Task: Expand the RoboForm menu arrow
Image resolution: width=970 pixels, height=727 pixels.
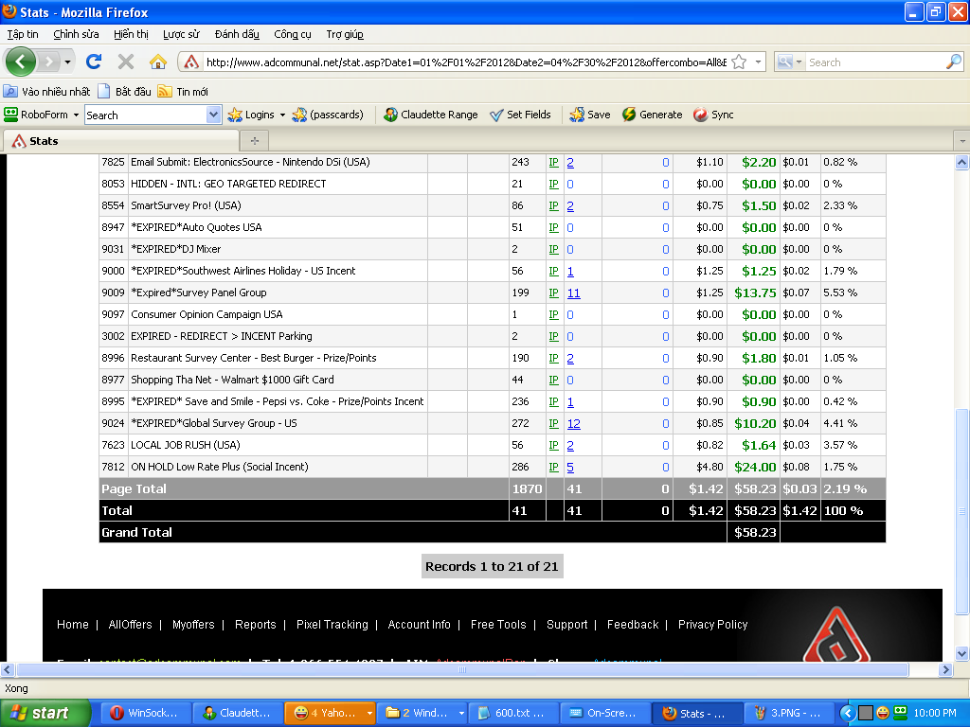Action: [76, 115]
